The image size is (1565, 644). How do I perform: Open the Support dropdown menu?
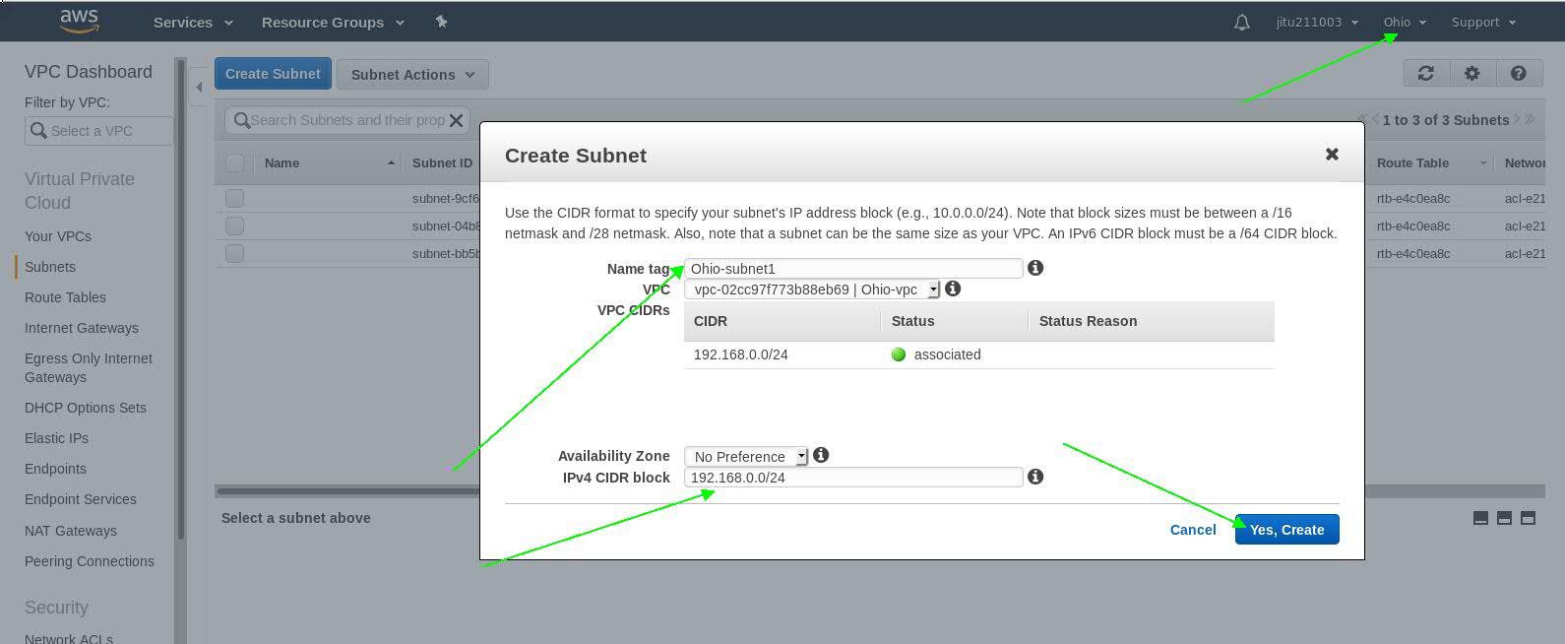pyautogui.click(x=1483, y=22)
